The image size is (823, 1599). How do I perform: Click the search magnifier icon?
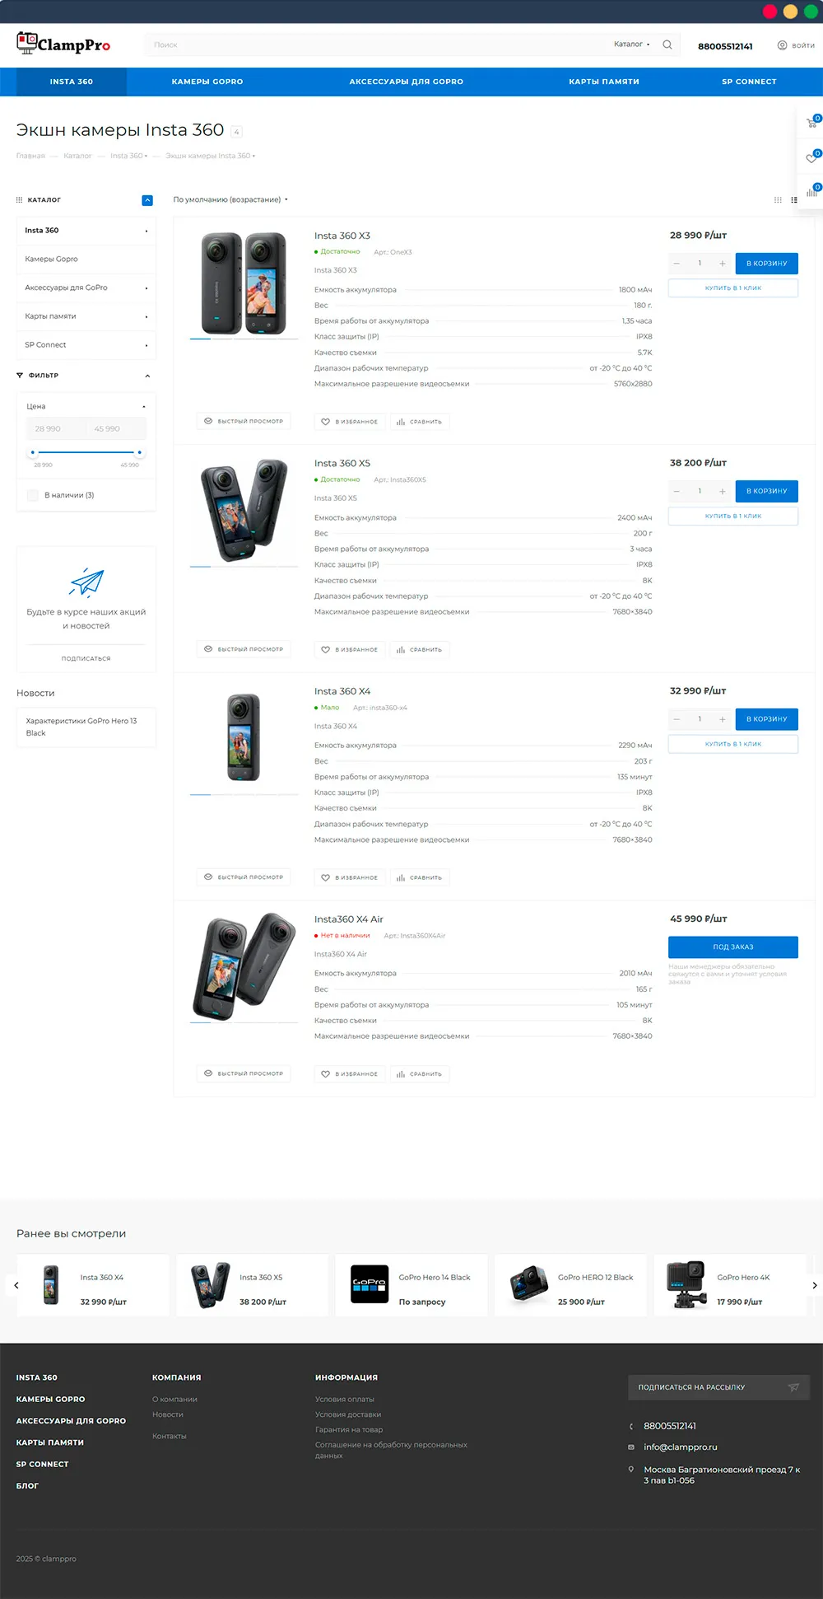point(667,44)
